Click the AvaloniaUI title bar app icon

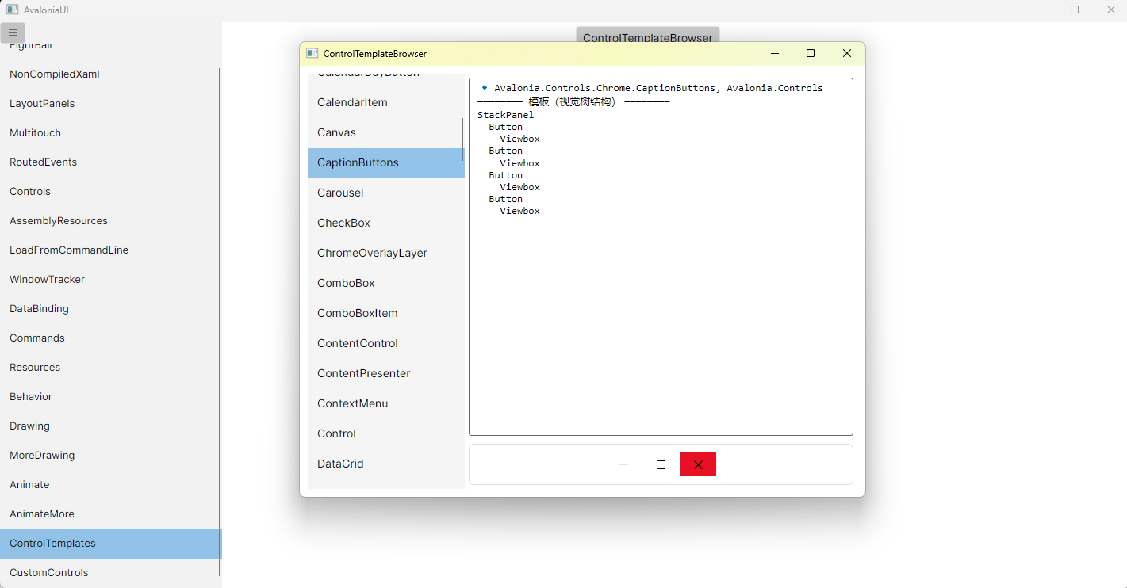[x=13, y=10]
